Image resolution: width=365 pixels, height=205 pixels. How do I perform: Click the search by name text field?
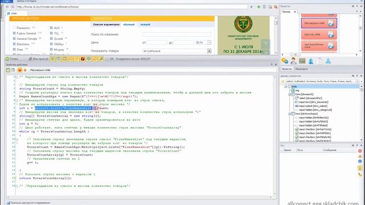(177, 34)
